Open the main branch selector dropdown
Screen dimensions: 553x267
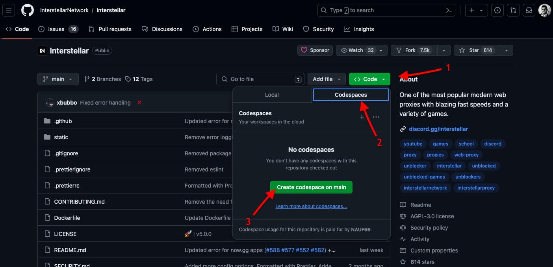point(58,79)
